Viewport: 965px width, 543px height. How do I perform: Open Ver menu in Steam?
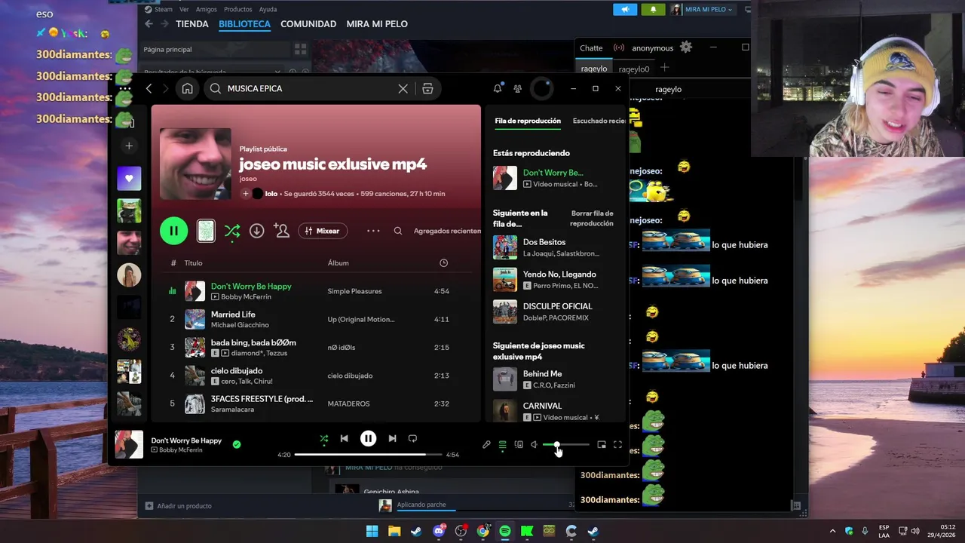coord(184,10)
